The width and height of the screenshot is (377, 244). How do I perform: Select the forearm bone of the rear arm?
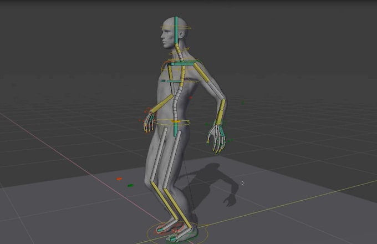(221, 112)
